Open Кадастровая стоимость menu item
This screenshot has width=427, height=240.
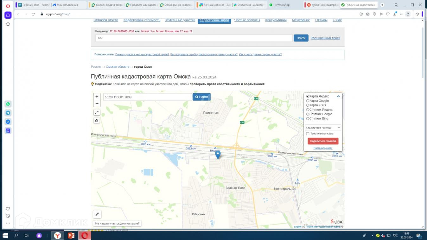pos(142,20)
